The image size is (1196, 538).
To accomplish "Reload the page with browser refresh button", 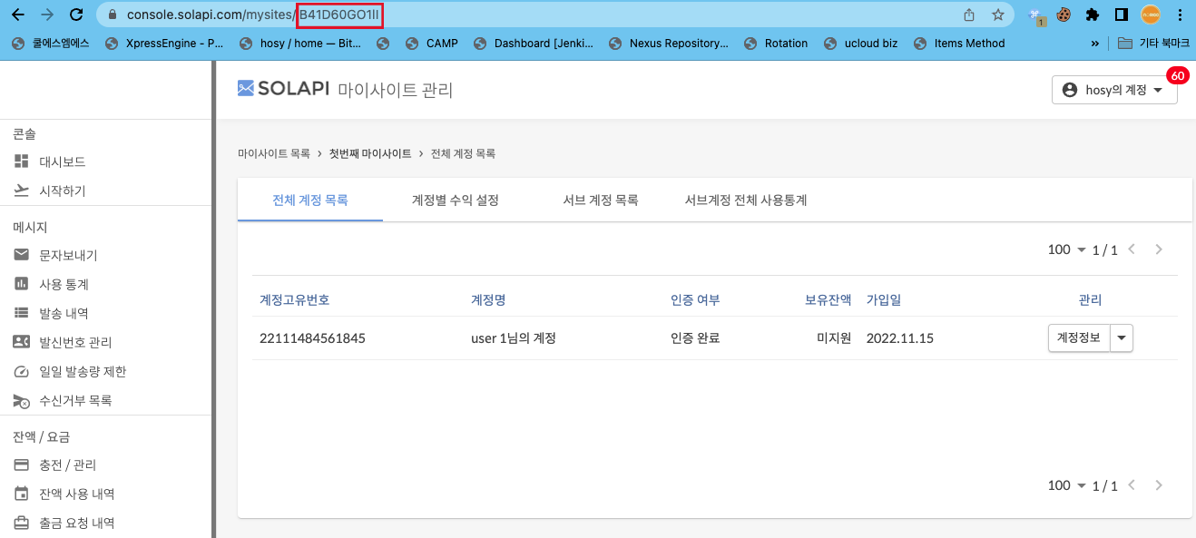I will click(x=76, y=15).
